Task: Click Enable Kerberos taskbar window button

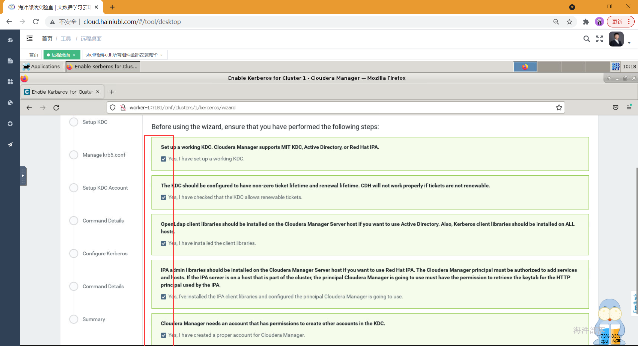Action: (x=103, y=66)
